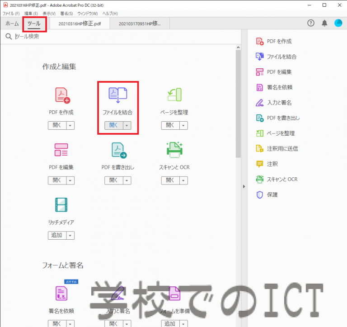Click the ページを整理 icon in the tools grid

pyautogui.click(x=174, y=95)
